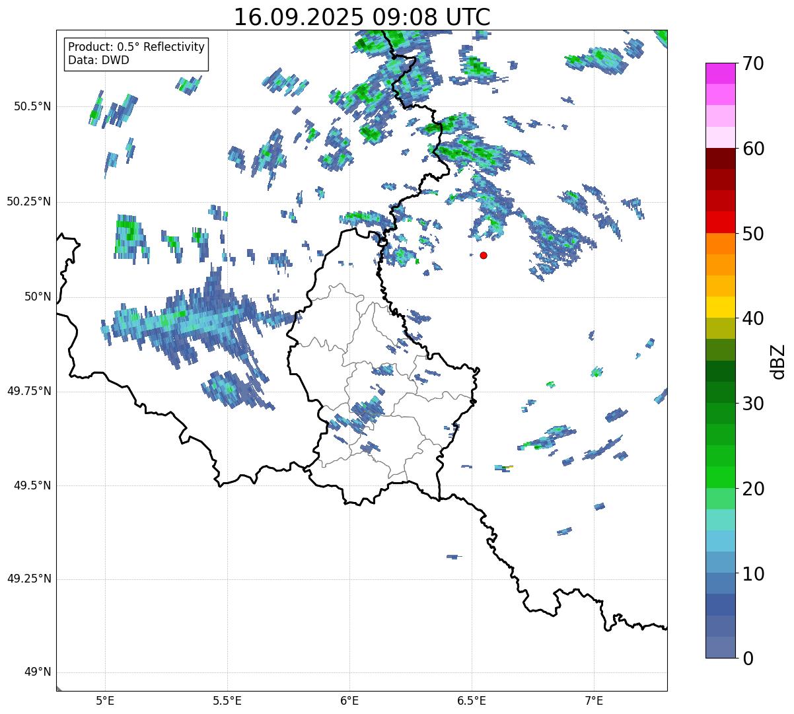
Task: Pick the grey-blue swatch closing the colorbar
Action: click(x=720, y=647)
